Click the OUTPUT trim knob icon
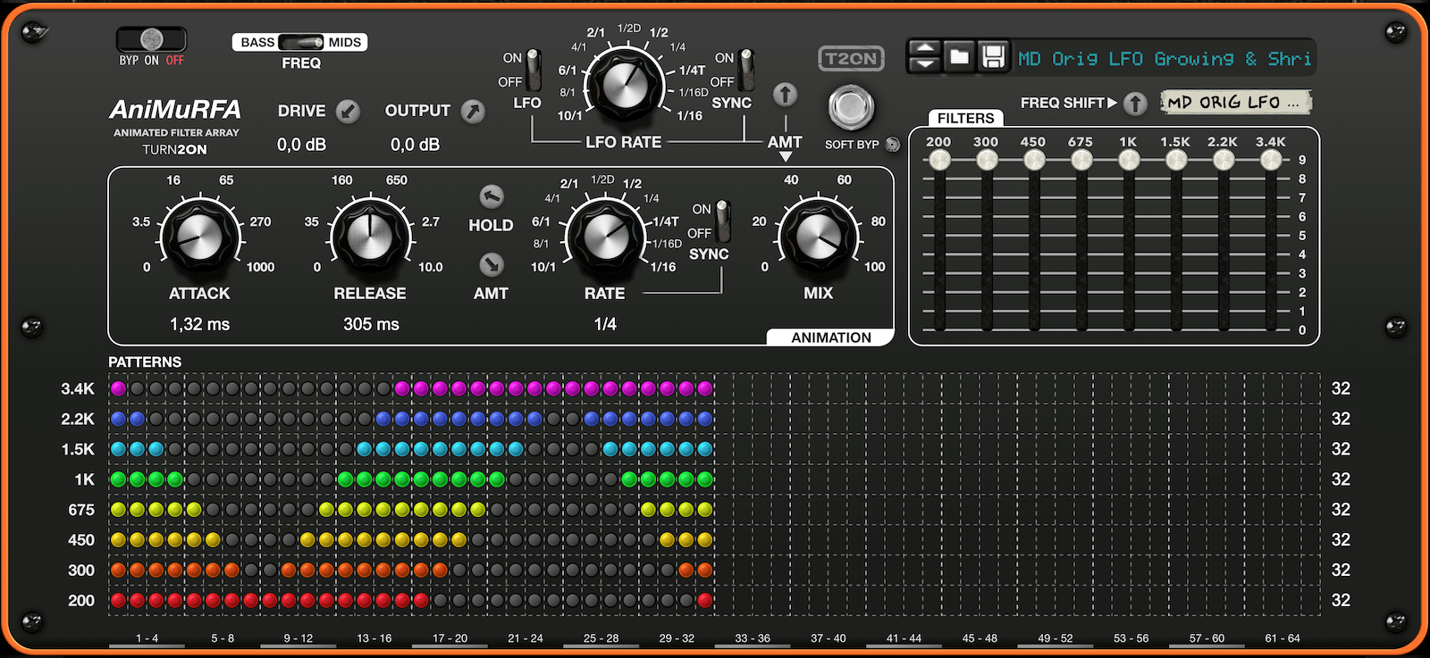Viewport: 1430px width, 658px height. (x=473, y=112)
